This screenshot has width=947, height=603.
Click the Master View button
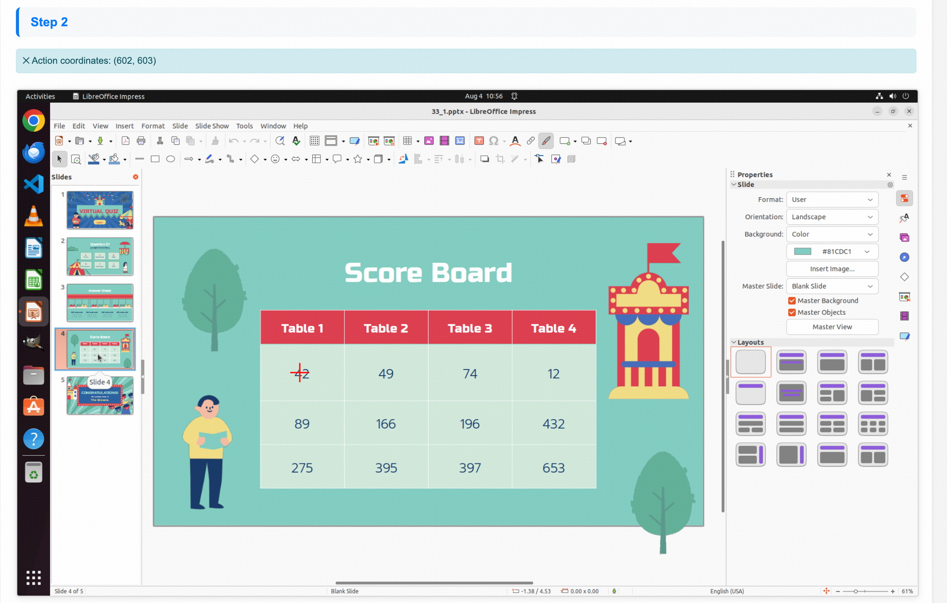click(x=832, y=327)
